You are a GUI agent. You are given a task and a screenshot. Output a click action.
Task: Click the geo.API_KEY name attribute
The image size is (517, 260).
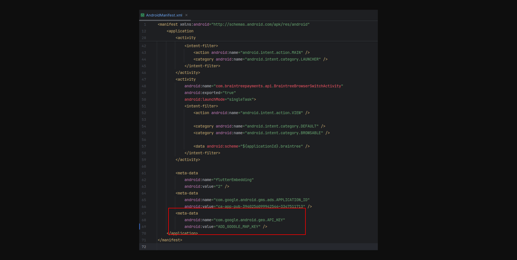235,220
